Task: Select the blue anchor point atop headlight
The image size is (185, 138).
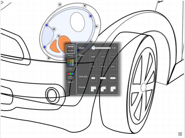Action: pyautogui.click(x=90, y=16)
